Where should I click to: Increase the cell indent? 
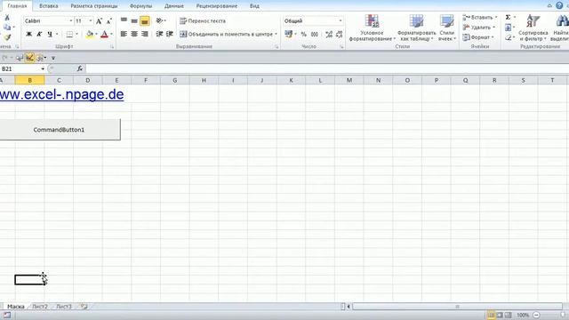click(170, 34)
